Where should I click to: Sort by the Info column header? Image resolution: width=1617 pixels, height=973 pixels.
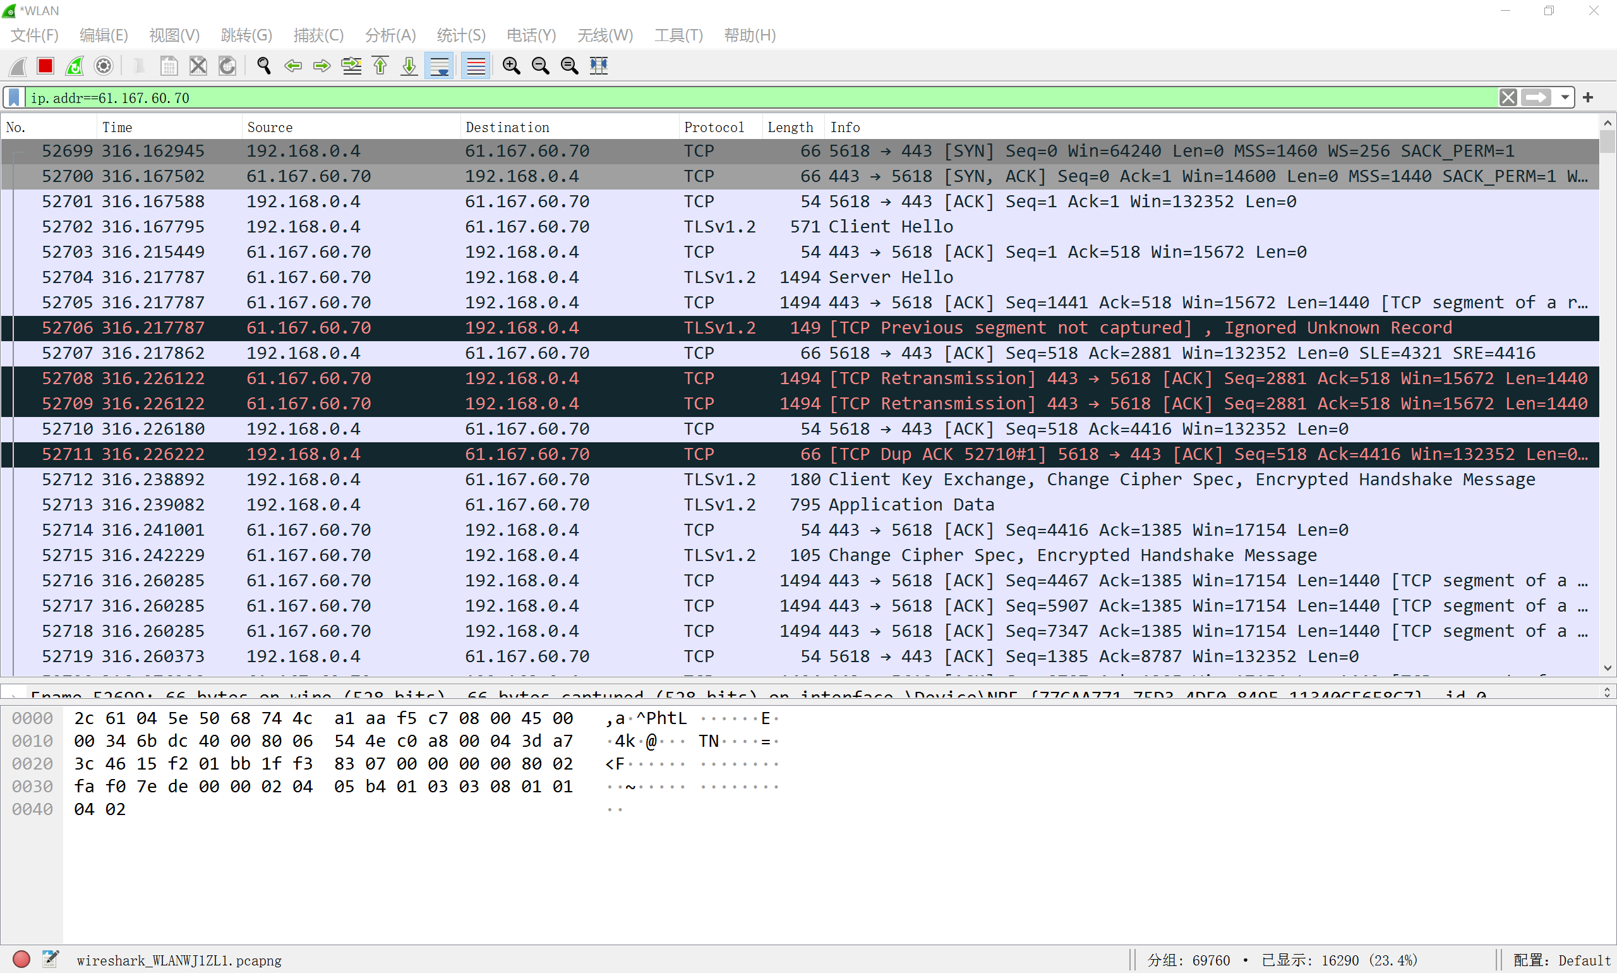tap(1211, 127)
